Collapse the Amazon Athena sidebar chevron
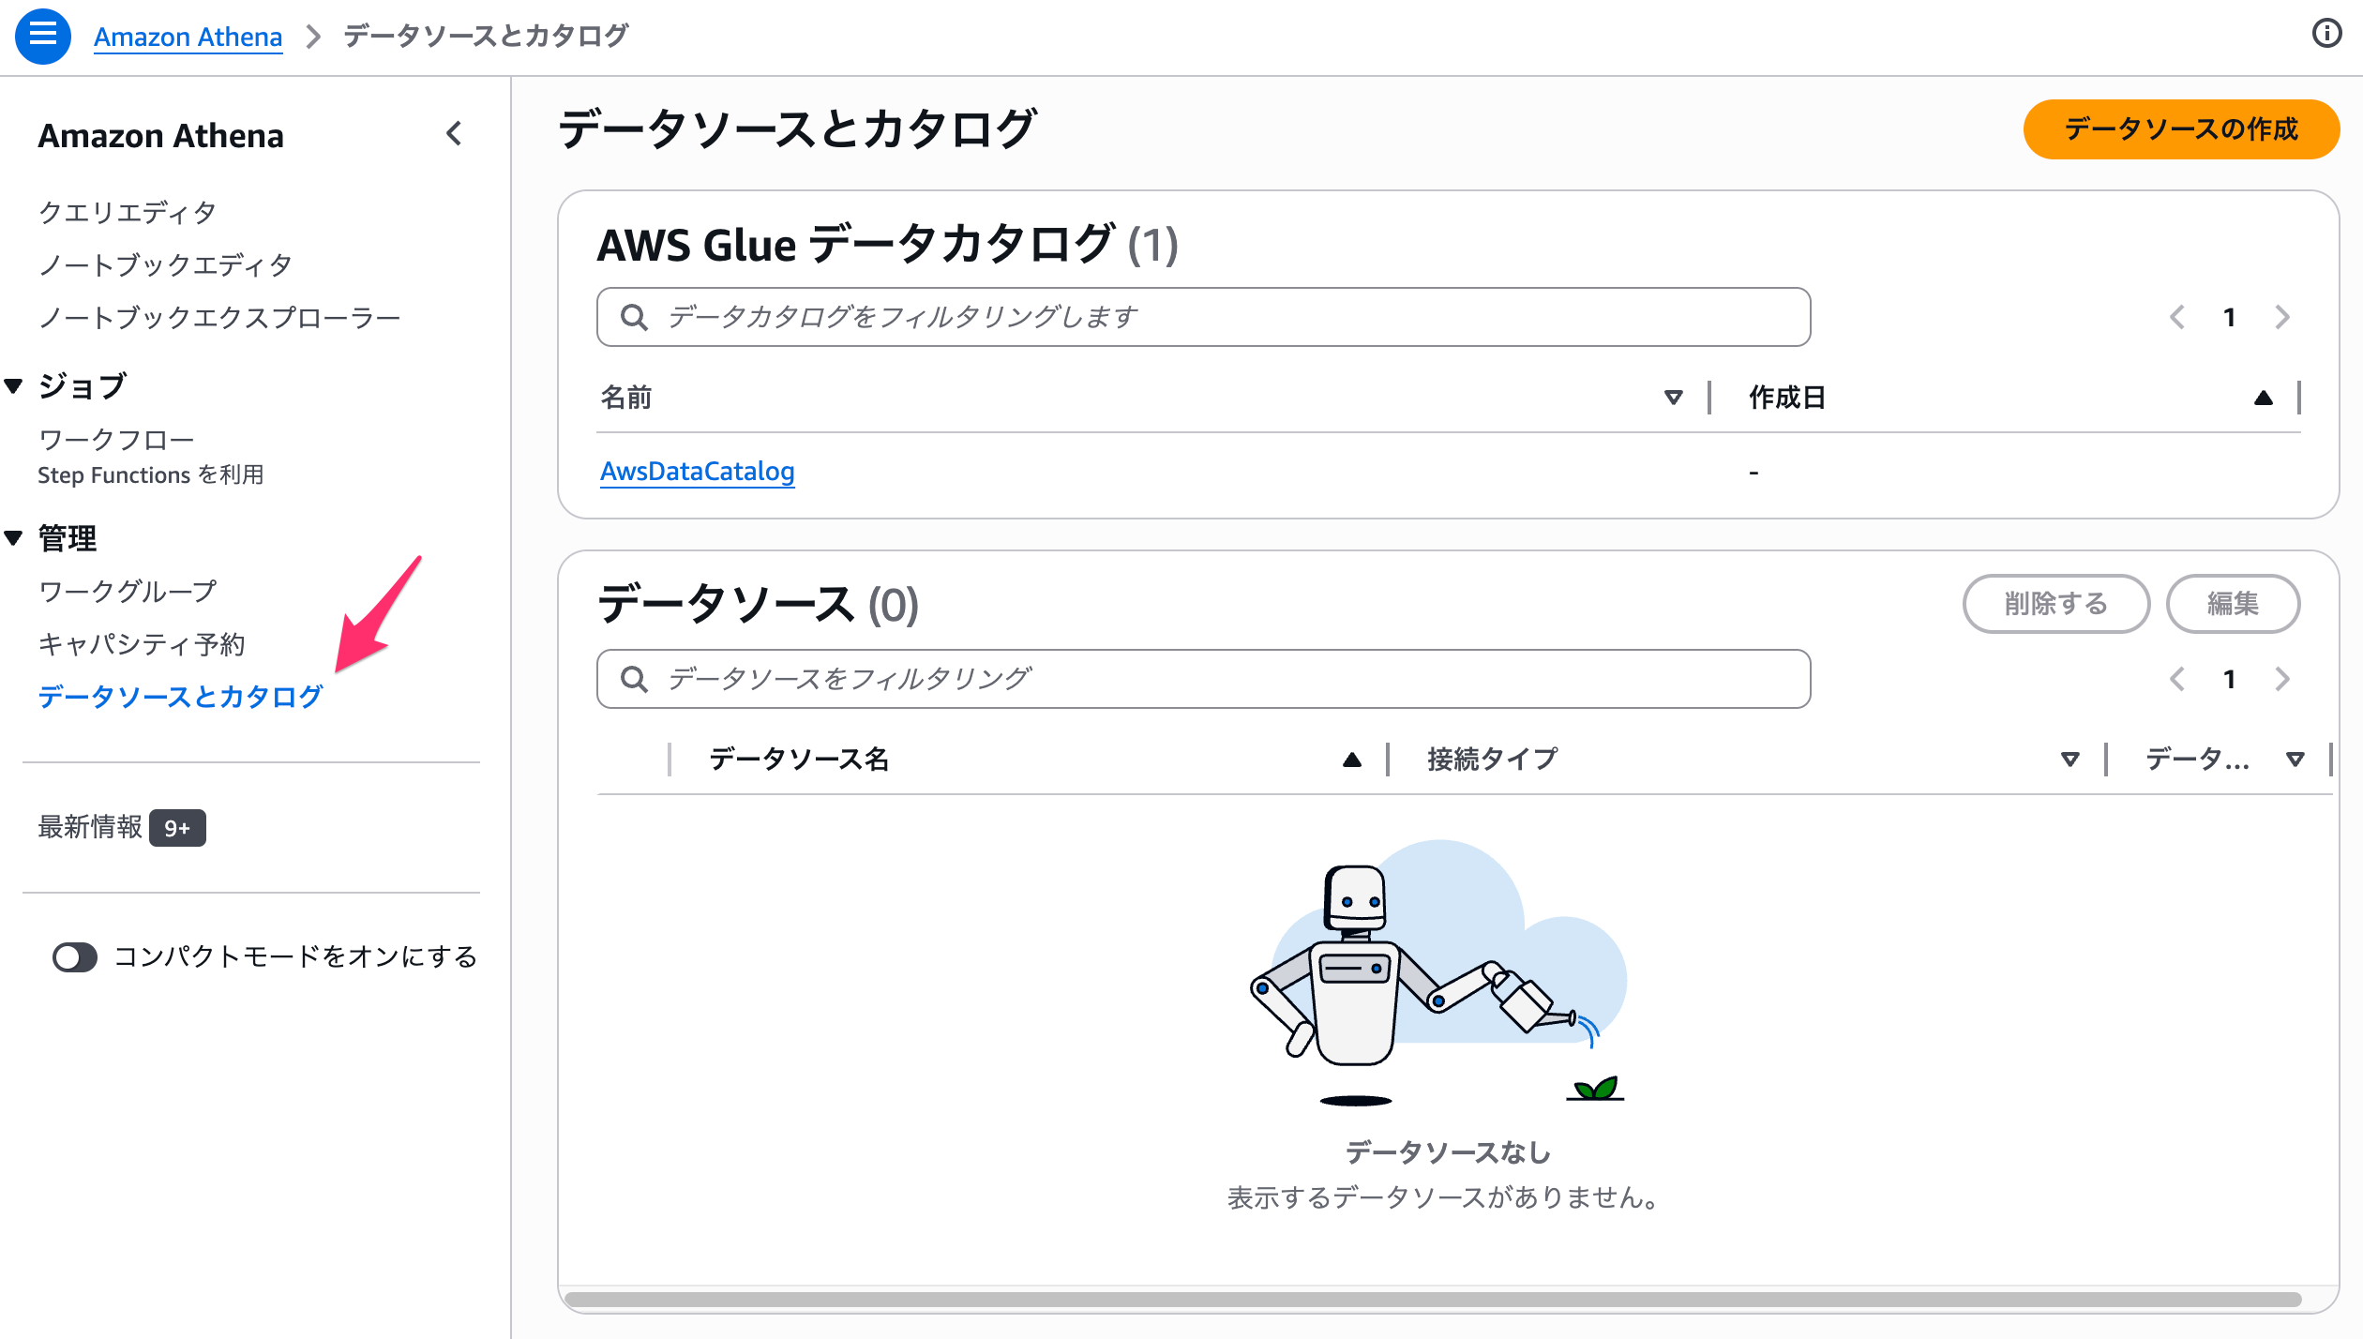Screen dimensions: 2363x1339 click(x=454, y=134)
